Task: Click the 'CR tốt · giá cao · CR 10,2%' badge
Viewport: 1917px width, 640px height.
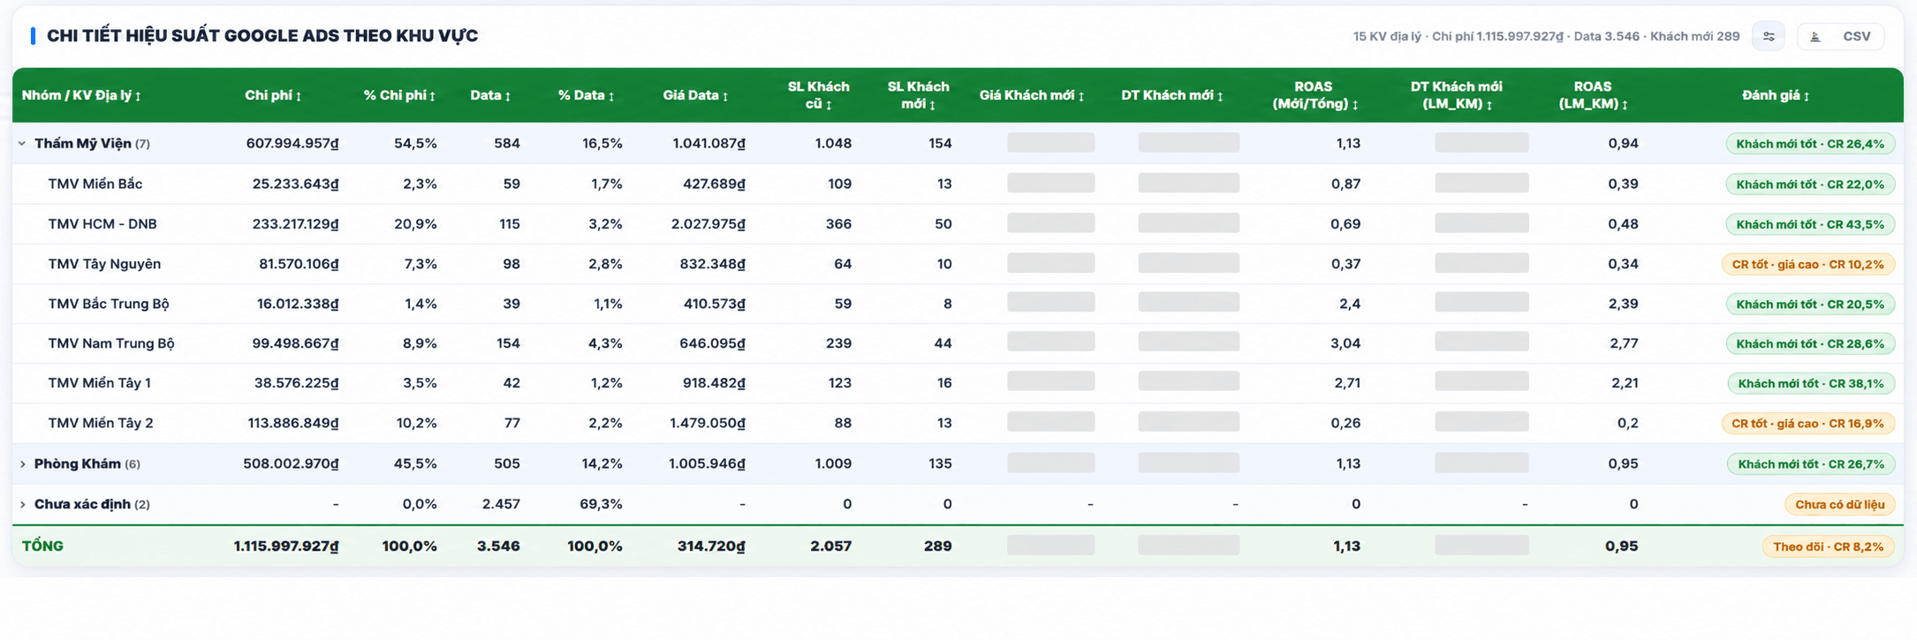Action: pos(1808,264)
